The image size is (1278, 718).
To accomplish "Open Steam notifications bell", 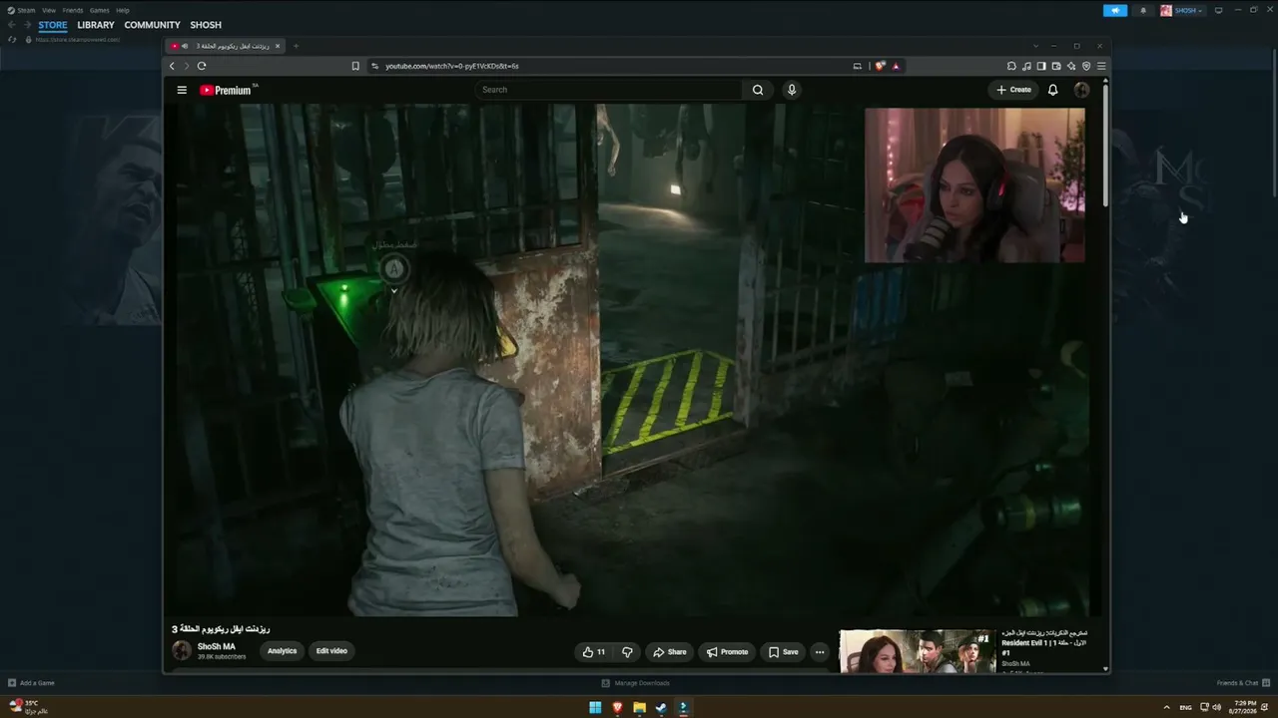I will (x=1143, y=10).
